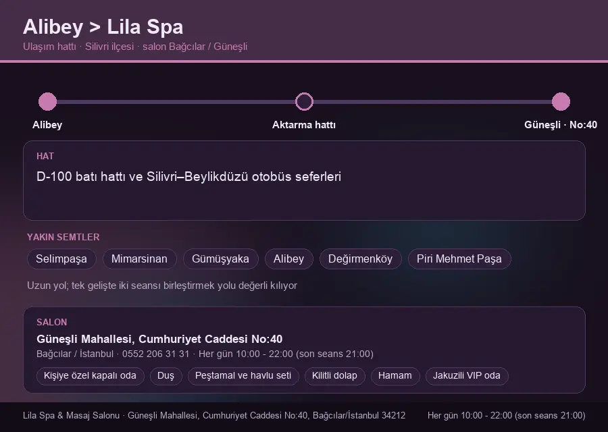Click the Hamam amenity tag
The width and height of the screenshot is (608, 432).
[395, 376]
